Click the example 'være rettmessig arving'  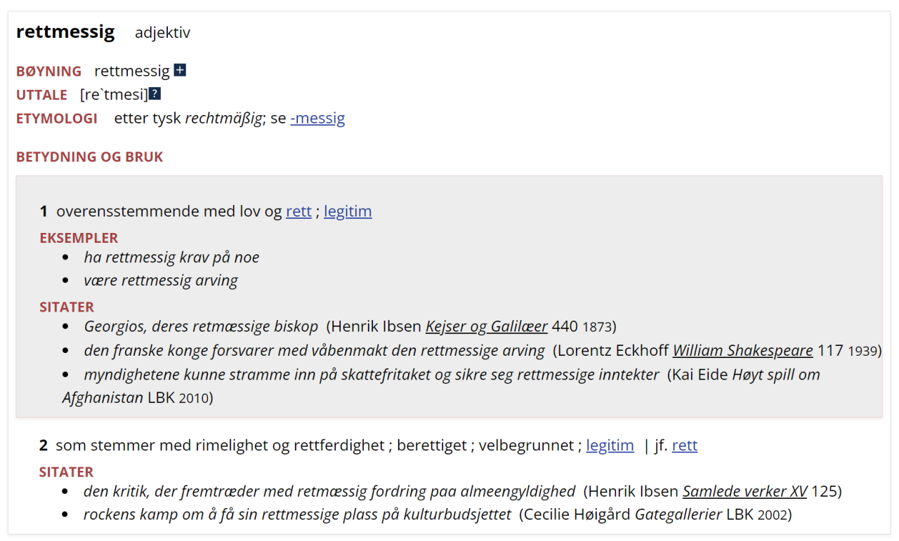coord(161,281)
